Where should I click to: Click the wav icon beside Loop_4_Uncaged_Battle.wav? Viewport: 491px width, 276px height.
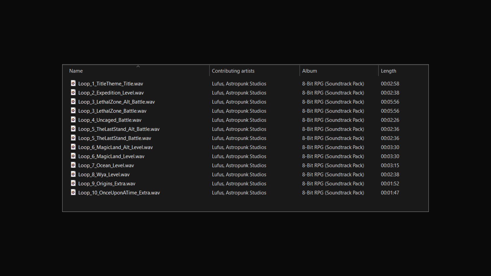(73, 120)
